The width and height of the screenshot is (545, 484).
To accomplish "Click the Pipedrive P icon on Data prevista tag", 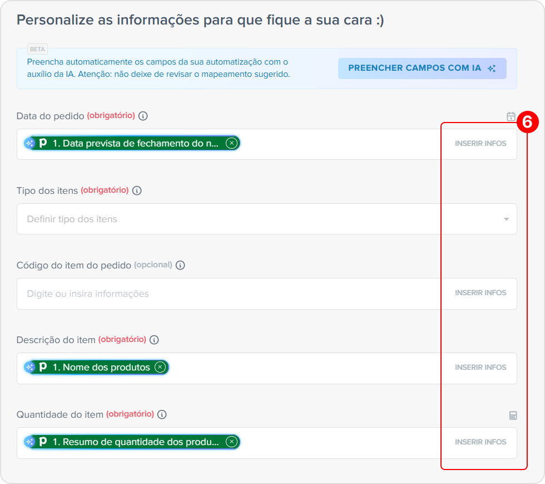I will click(43, 143).
